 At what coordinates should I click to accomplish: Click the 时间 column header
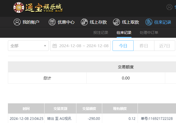[x=26, y=109]
